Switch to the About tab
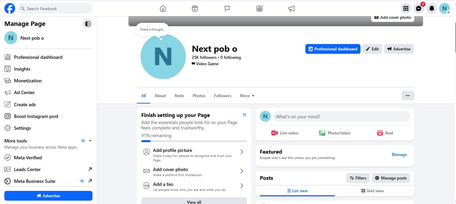Viewport: 456px width, 204px height. point(160,96)
